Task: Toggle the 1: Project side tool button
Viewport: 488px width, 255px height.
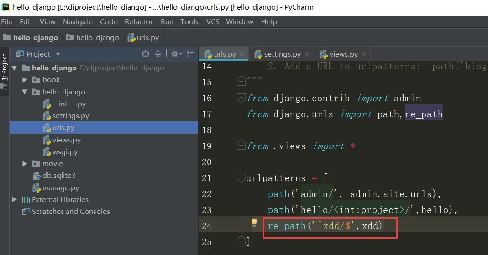Action: click(x=5, y=72)
